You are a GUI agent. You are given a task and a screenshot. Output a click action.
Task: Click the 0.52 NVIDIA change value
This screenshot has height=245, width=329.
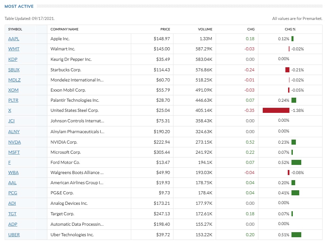pyautogui.click(x=250, y=142)
